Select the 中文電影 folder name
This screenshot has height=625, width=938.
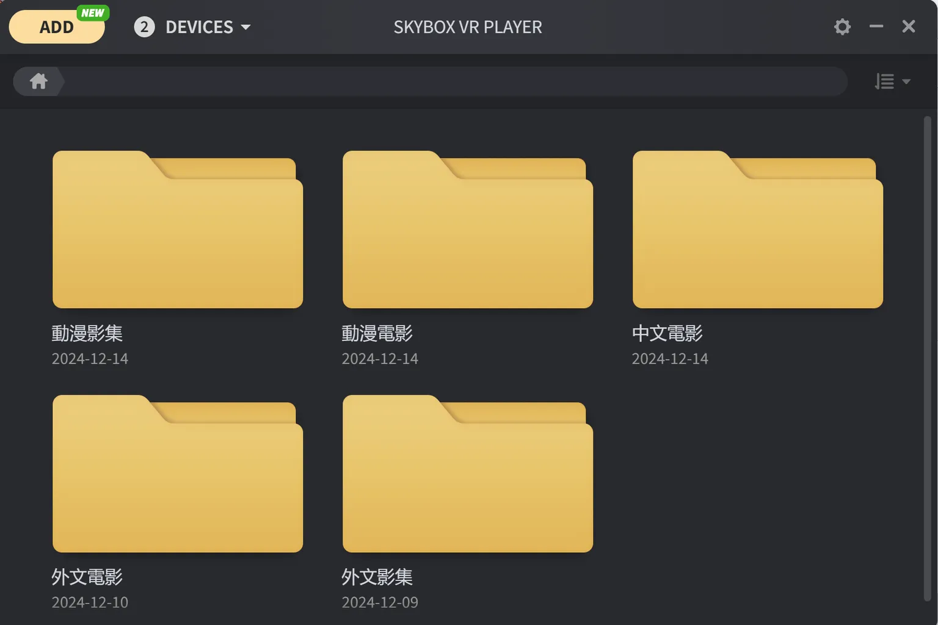(x=667, y=333)
